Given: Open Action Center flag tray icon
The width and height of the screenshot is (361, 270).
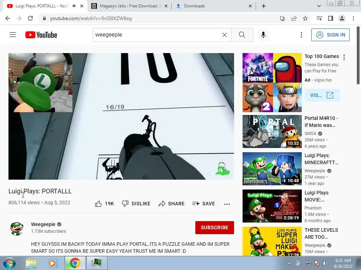Looking at the screenshot, I should (317, 263).
